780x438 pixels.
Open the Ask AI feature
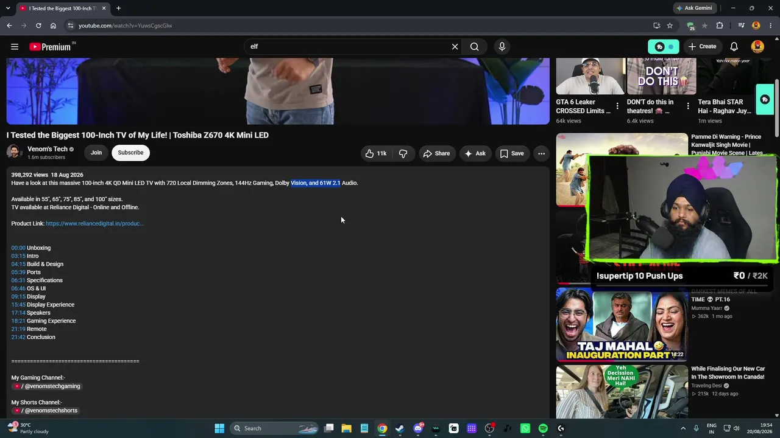click(x=475, y=153)
